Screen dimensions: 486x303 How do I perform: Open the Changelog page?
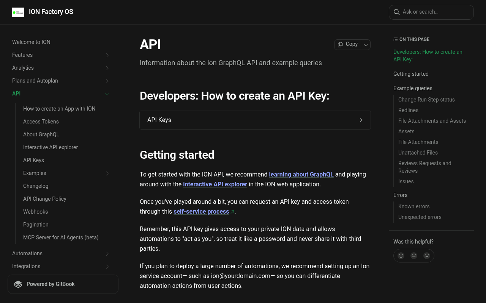tap(36, 186)
